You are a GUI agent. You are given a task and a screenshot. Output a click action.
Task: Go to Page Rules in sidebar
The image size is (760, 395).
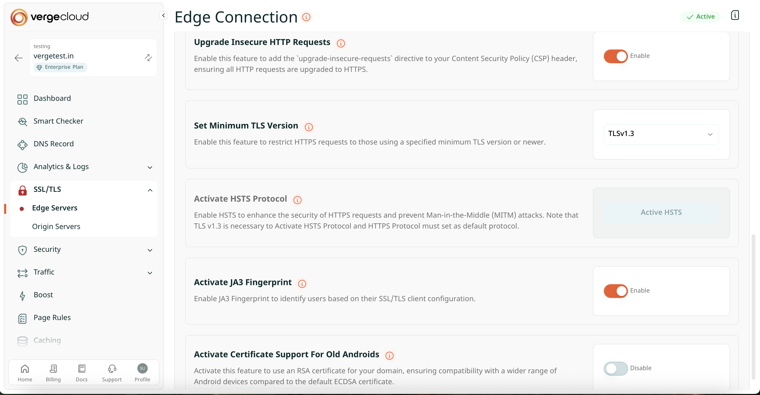pos(52,317)
